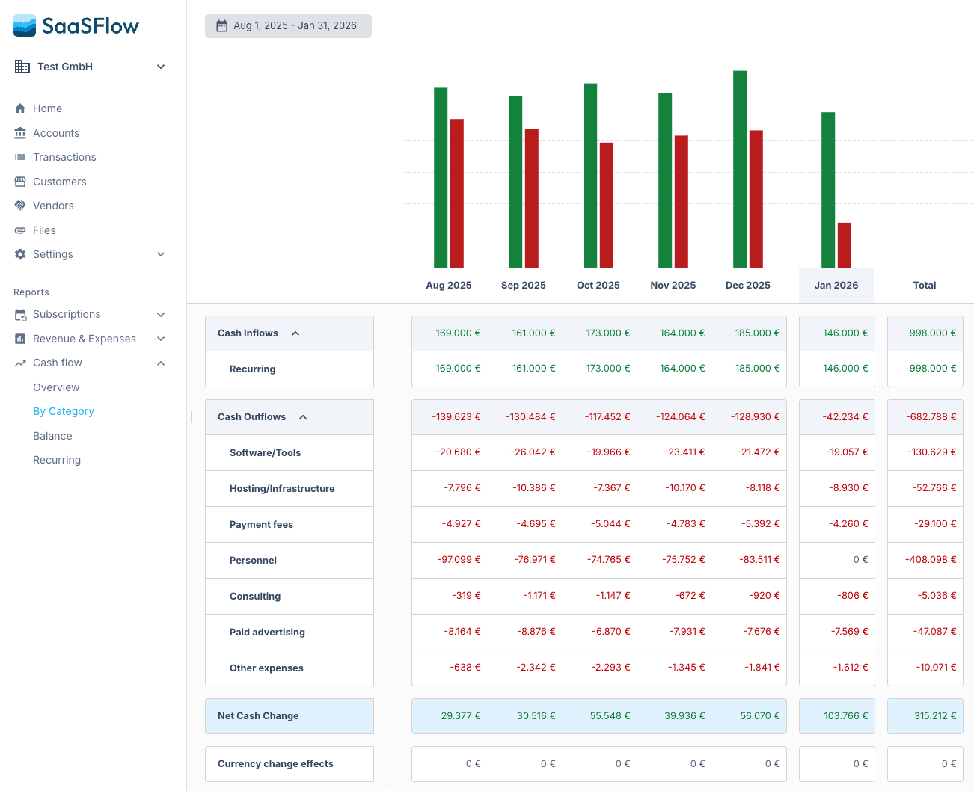Expand the Subscriptions reports section
The width and height of the screenshot is (974, 791).
coord(161,315)
